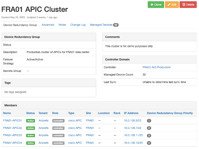Click the Active status badge for FRA01-APIC01
Image resolution: width=199 pixels, height=149 pixels.
click(x=31, y=121)
